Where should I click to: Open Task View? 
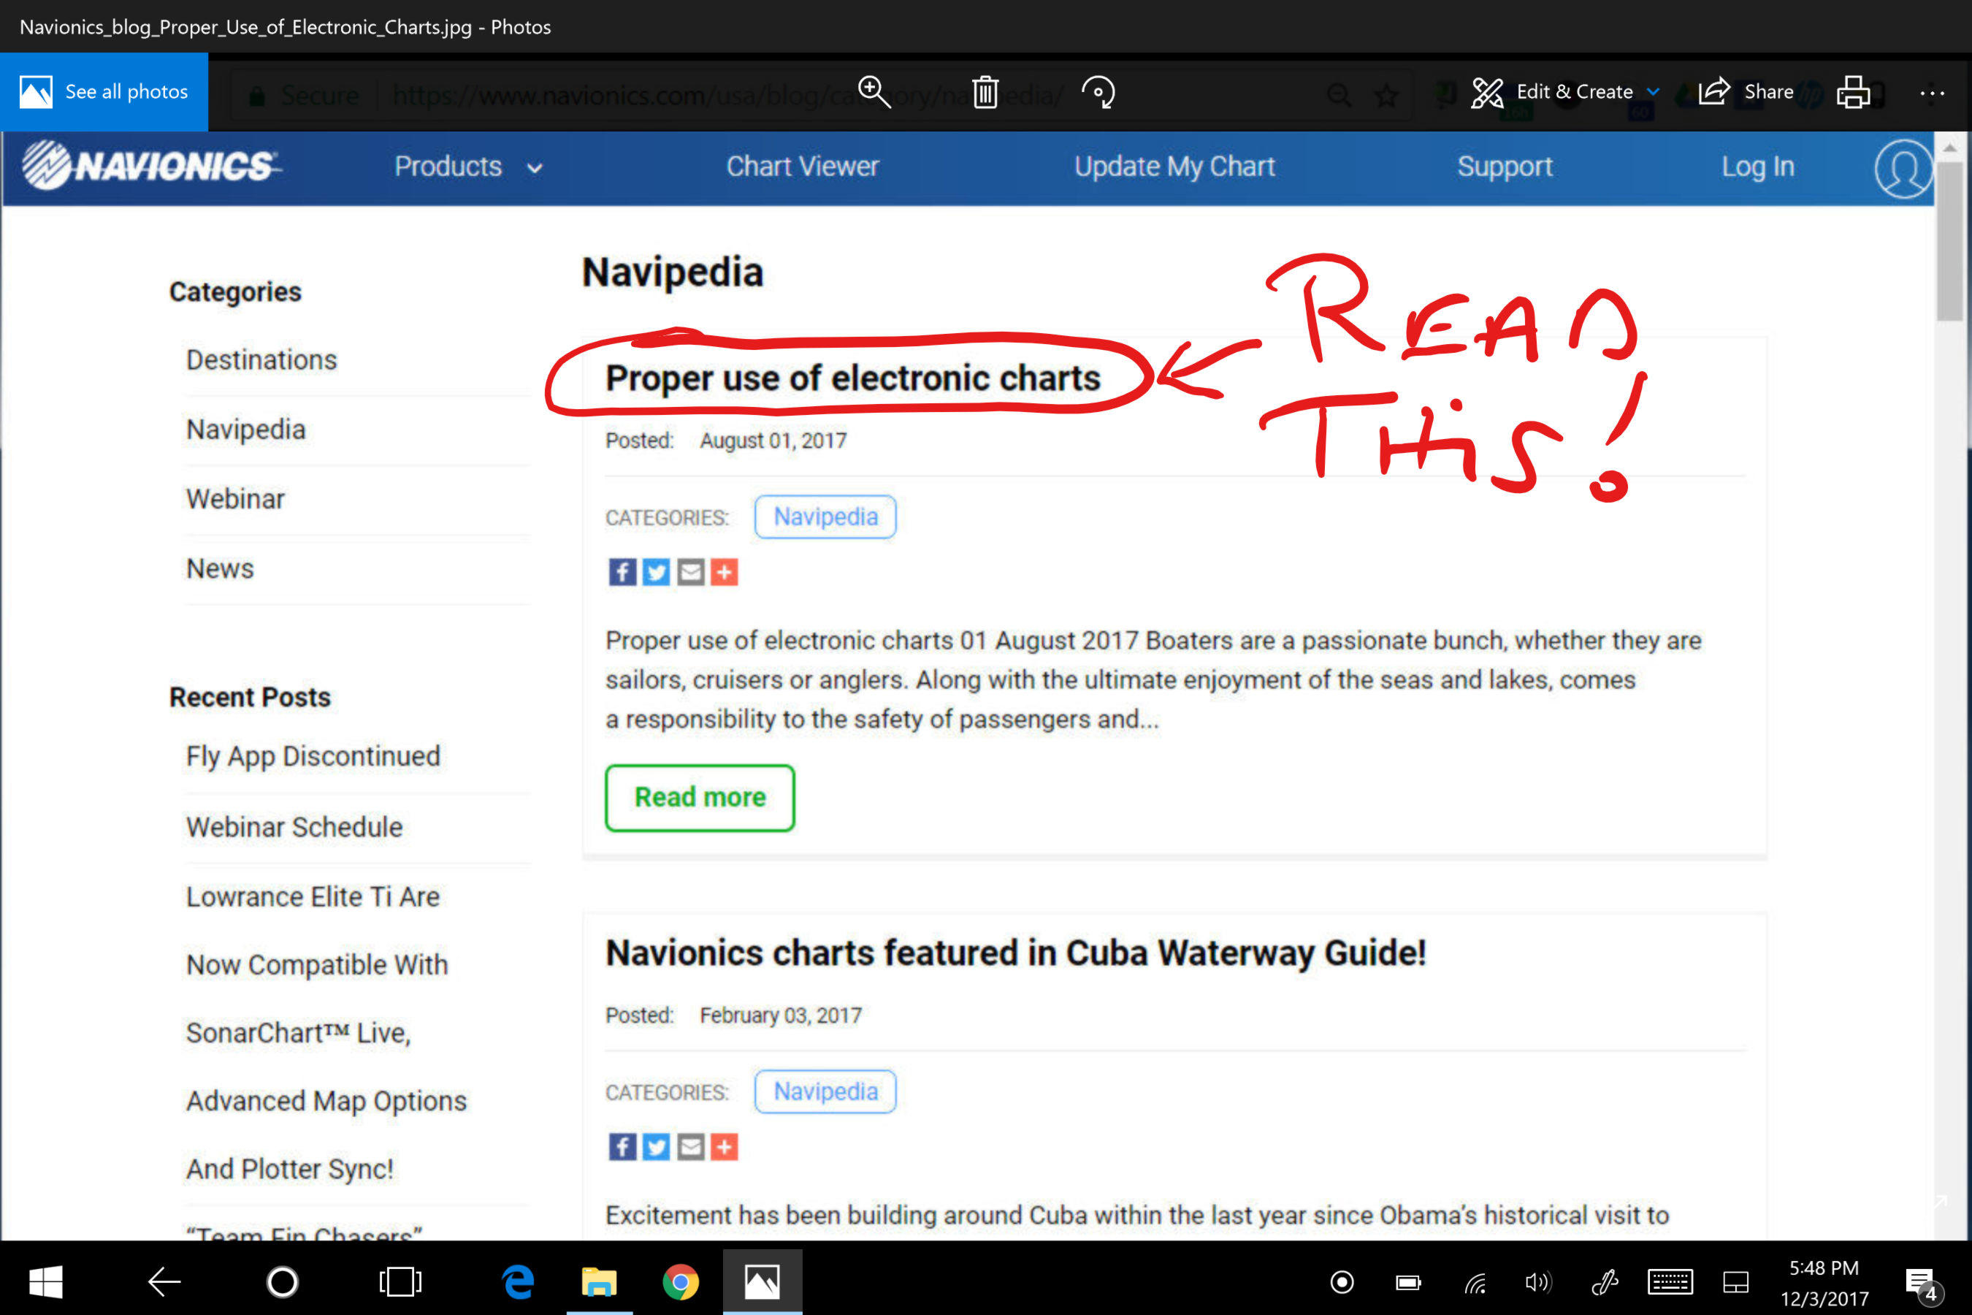click(400, 1281)
